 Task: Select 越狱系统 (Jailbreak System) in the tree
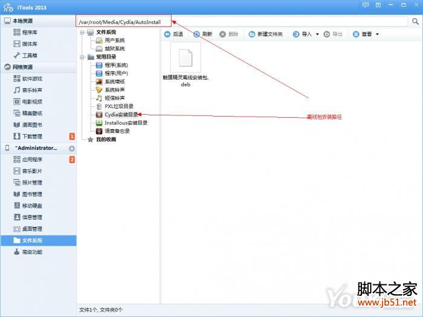tap(114, 48)
